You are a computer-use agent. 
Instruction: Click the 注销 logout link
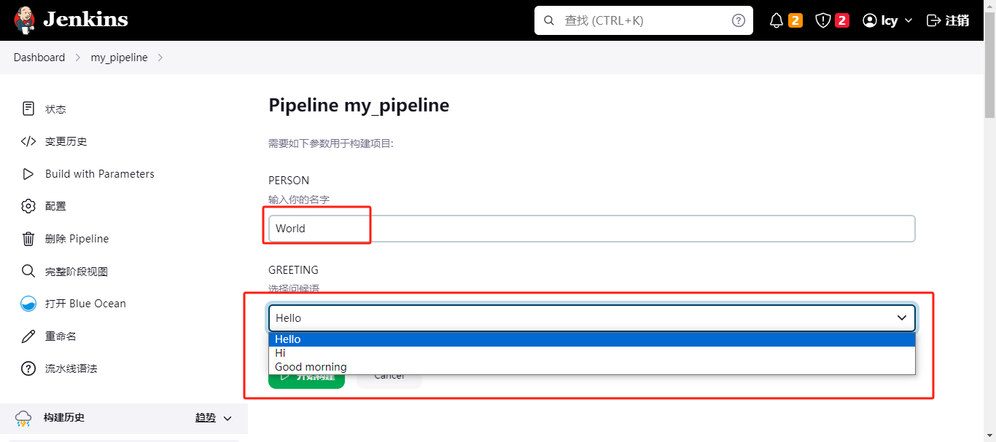click(948, 20)
